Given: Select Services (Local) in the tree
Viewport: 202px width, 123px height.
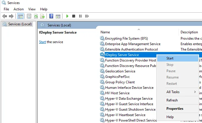Looking at the screenshot, I should tap(20, 24).
